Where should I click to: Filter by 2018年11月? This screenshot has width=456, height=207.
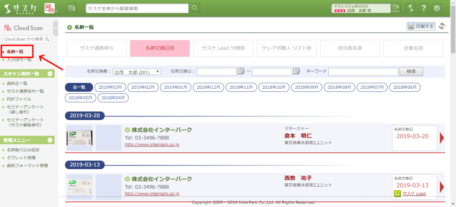pyautogui.click(x=241, y=87)
